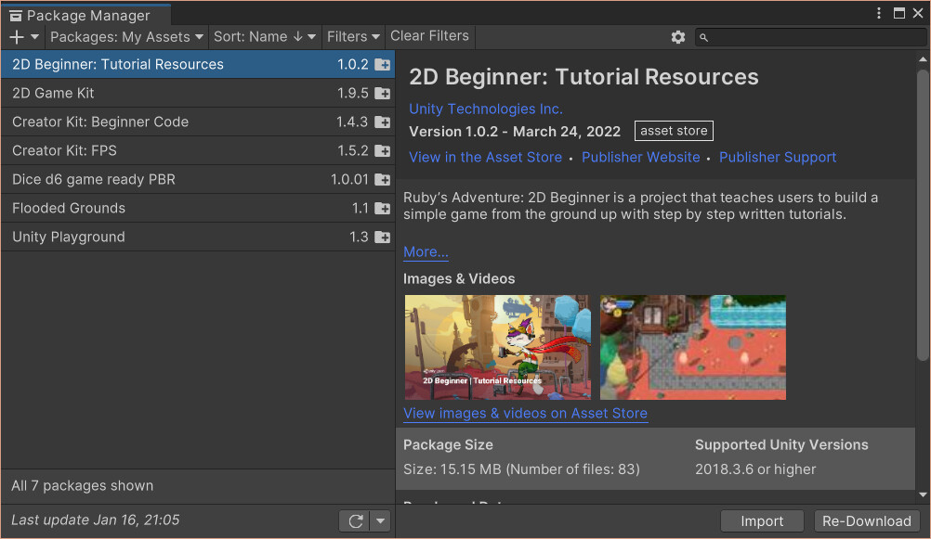The image size is (931, 539).
Task: Open the Packages: My Assets dropdown
Action: pos(126,37)
